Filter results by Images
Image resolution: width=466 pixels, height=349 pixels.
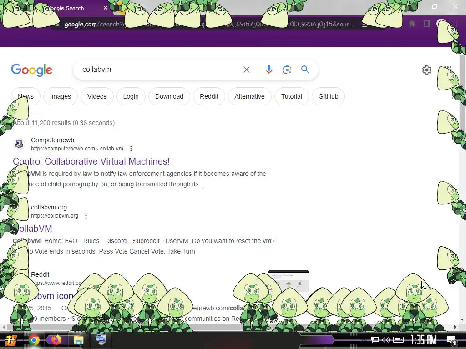coord(61,96)
